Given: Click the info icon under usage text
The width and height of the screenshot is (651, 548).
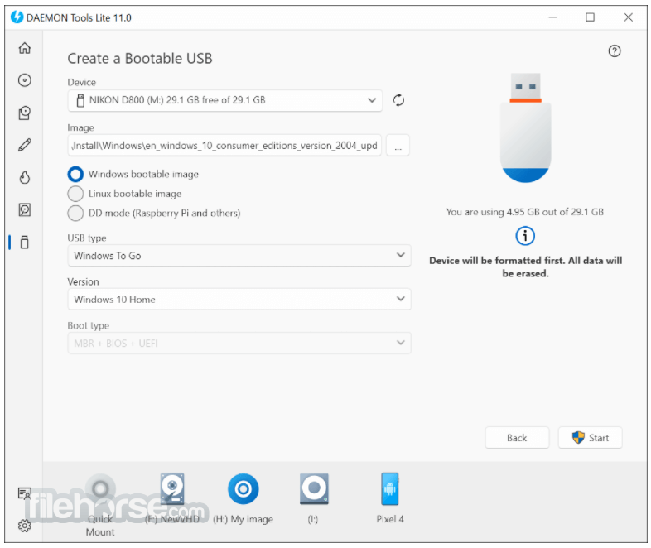Looking at the screenshot, I should [x=525, y=236].
